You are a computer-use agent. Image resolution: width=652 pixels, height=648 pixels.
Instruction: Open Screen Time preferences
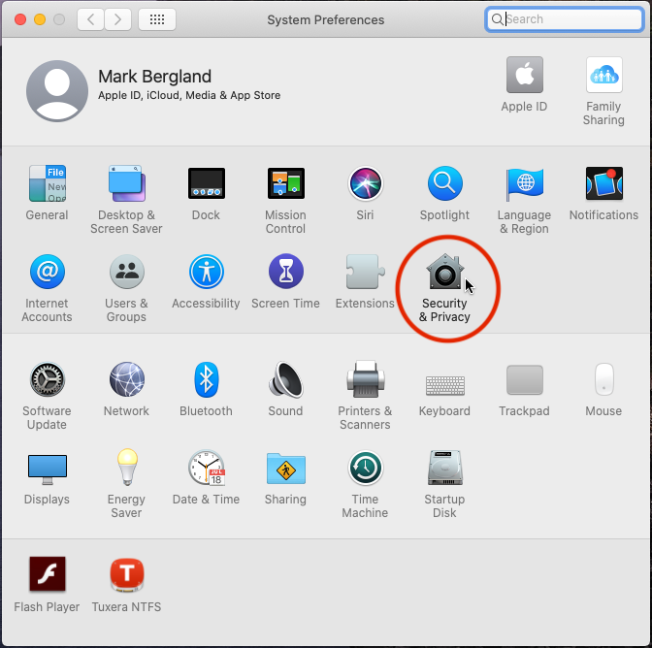point(285,272)
